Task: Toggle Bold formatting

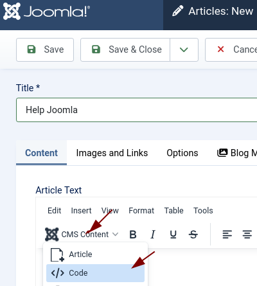Action: (133, 235)
